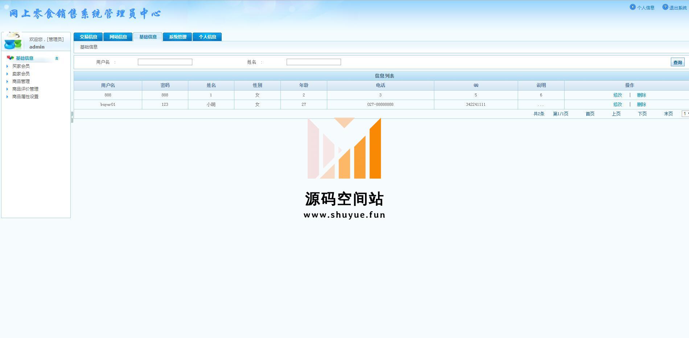The width and height of the screenshot is (689, 338).
Task: Open 买家会员 in the sidebar
Action: 21,66
